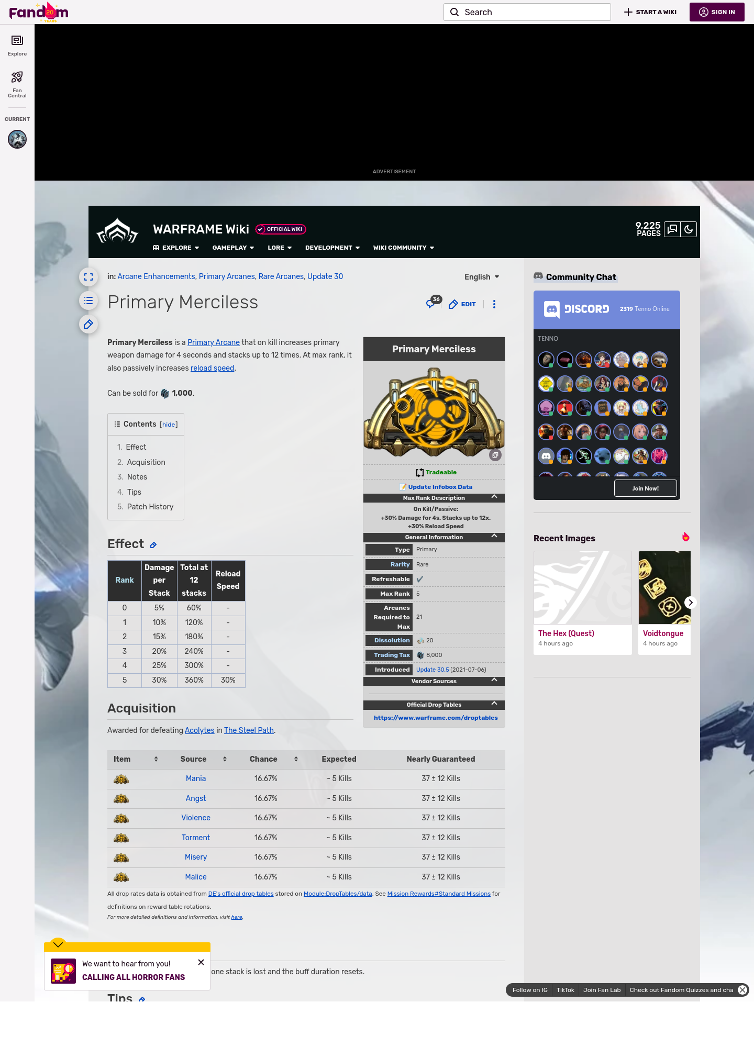Click the trending flame icon
The image size is (754, 1047).
tap(686, 537)
